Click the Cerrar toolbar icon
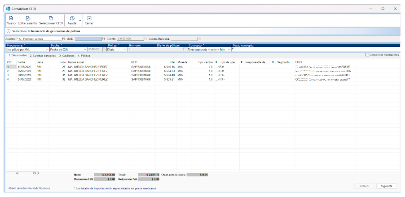 (x=89, y=20)
